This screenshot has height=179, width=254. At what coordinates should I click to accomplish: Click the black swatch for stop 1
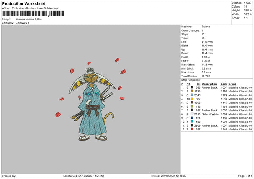point(192,87)
